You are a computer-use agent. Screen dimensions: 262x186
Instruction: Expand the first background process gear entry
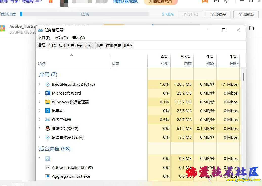(x=40, y=158)
